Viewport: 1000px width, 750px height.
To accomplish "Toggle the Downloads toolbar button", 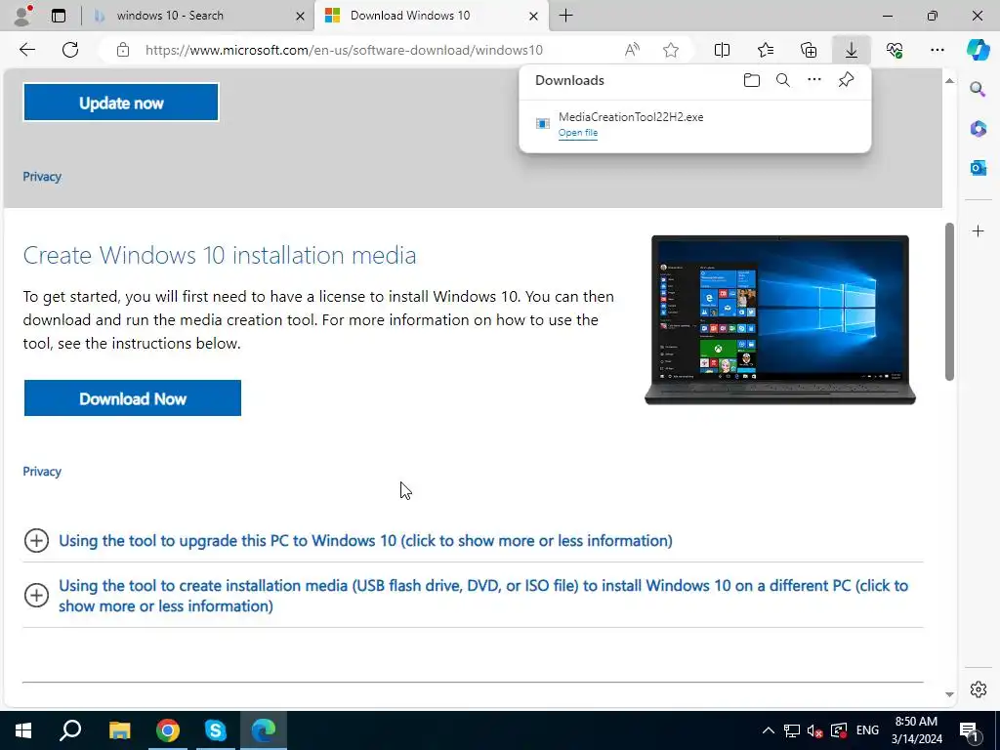I will pos(852,50).
